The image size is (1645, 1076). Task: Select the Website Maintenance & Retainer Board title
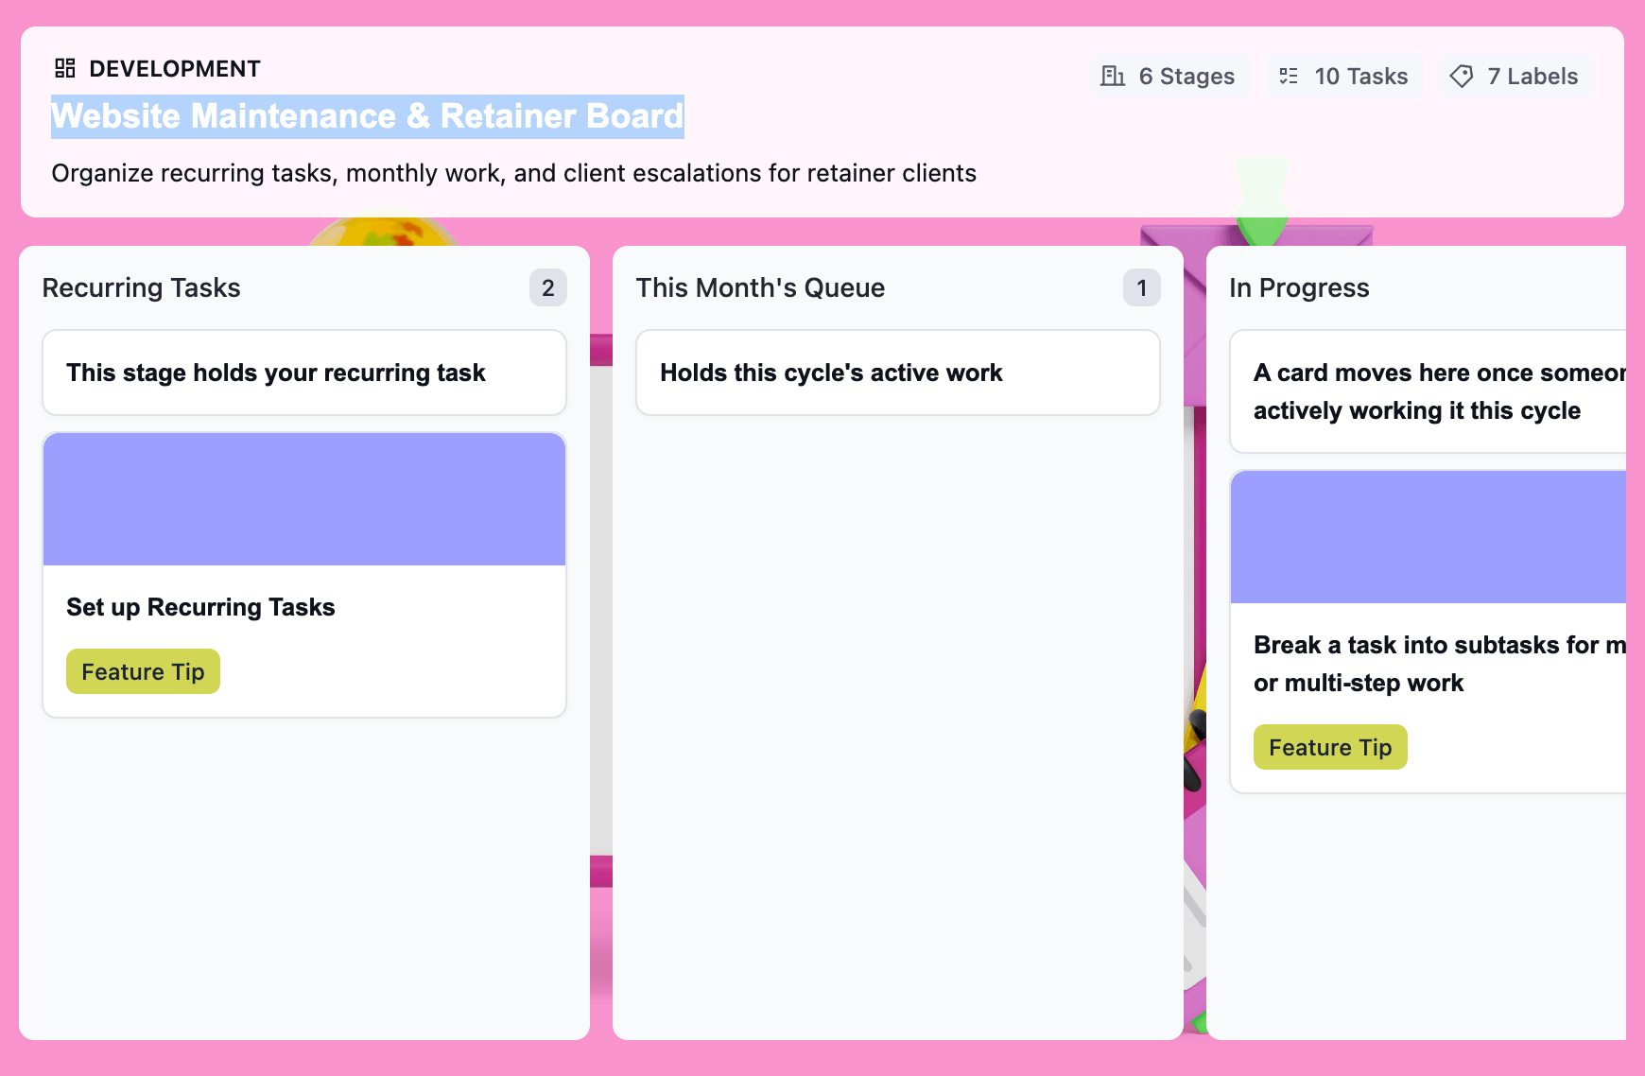tap(368, 116)
